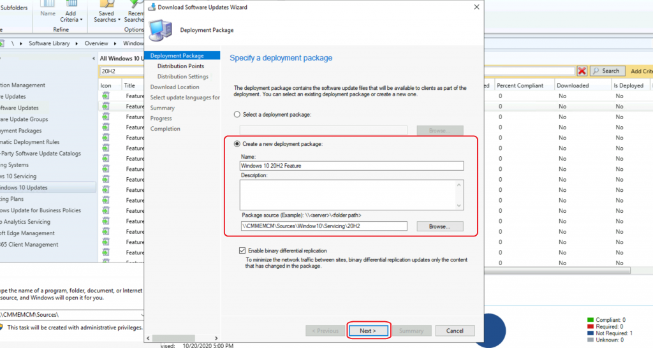Click the second Feature update row icon
Screen dimensions: 653x348
(x=106, y=106)
